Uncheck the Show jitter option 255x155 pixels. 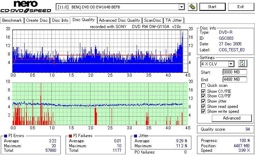coord(203,101)
